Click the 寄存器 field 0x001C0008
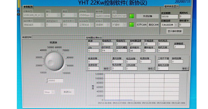 [103, 16]
